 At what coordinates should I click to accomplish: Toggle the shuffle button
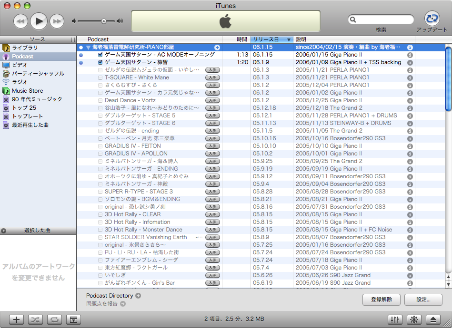tap(35, 319)
